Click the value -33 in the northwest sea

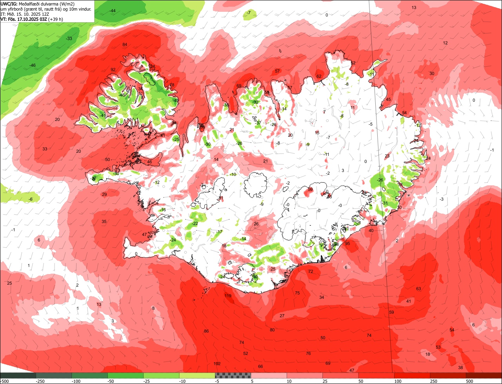[x=69, y=38]
